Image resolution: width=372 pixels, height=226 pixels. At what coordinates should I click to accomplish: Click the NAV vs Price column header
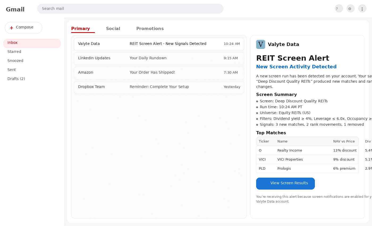click(x=344, y=141)
